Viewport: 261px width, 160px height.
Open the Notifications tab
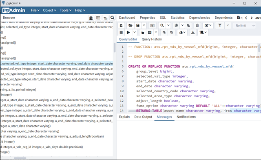[186, 117]
